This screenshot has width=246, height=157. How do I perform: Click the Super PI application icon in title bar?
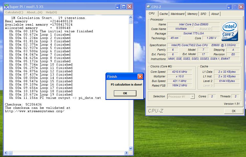tap(6, 7)
